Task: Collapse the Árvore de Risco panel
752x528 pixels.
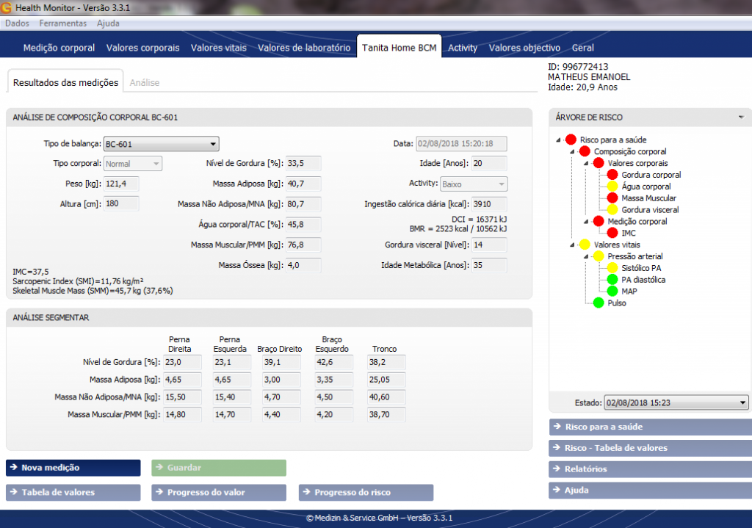Action: pos(740,117)
